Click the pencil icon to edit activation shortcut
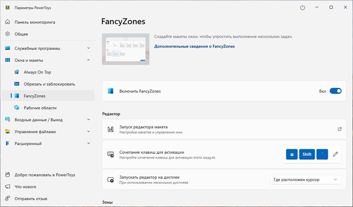Viewport: 353px width, 207px height. coord(336,154)
